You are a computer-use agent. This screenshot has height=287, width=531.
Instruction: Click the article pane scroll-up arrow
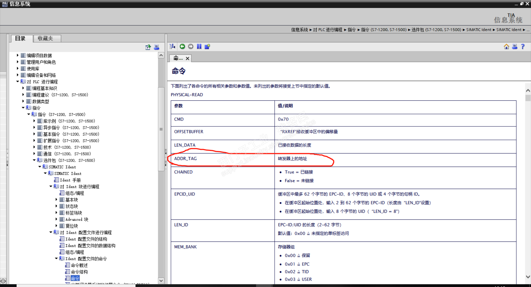pos(528,91)
